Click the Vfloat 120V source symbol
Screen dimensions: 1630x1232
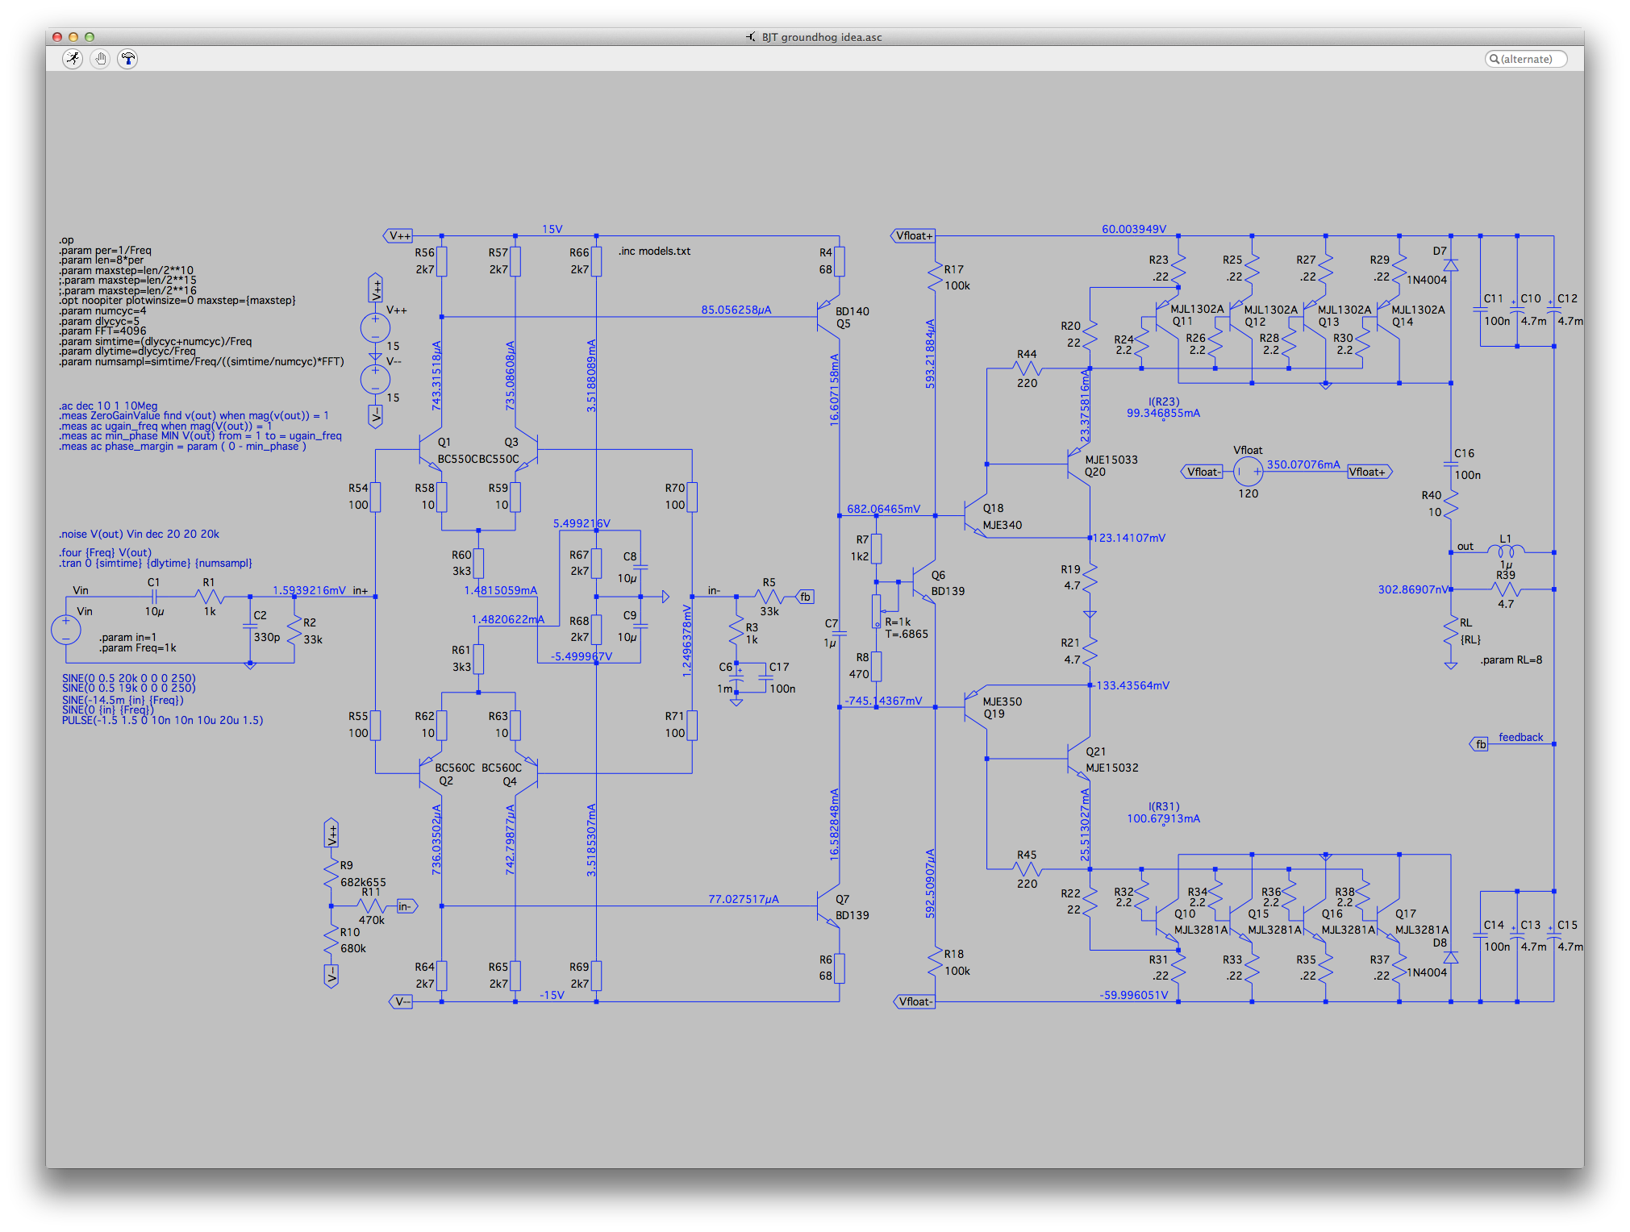click(x=1248, y=472)
